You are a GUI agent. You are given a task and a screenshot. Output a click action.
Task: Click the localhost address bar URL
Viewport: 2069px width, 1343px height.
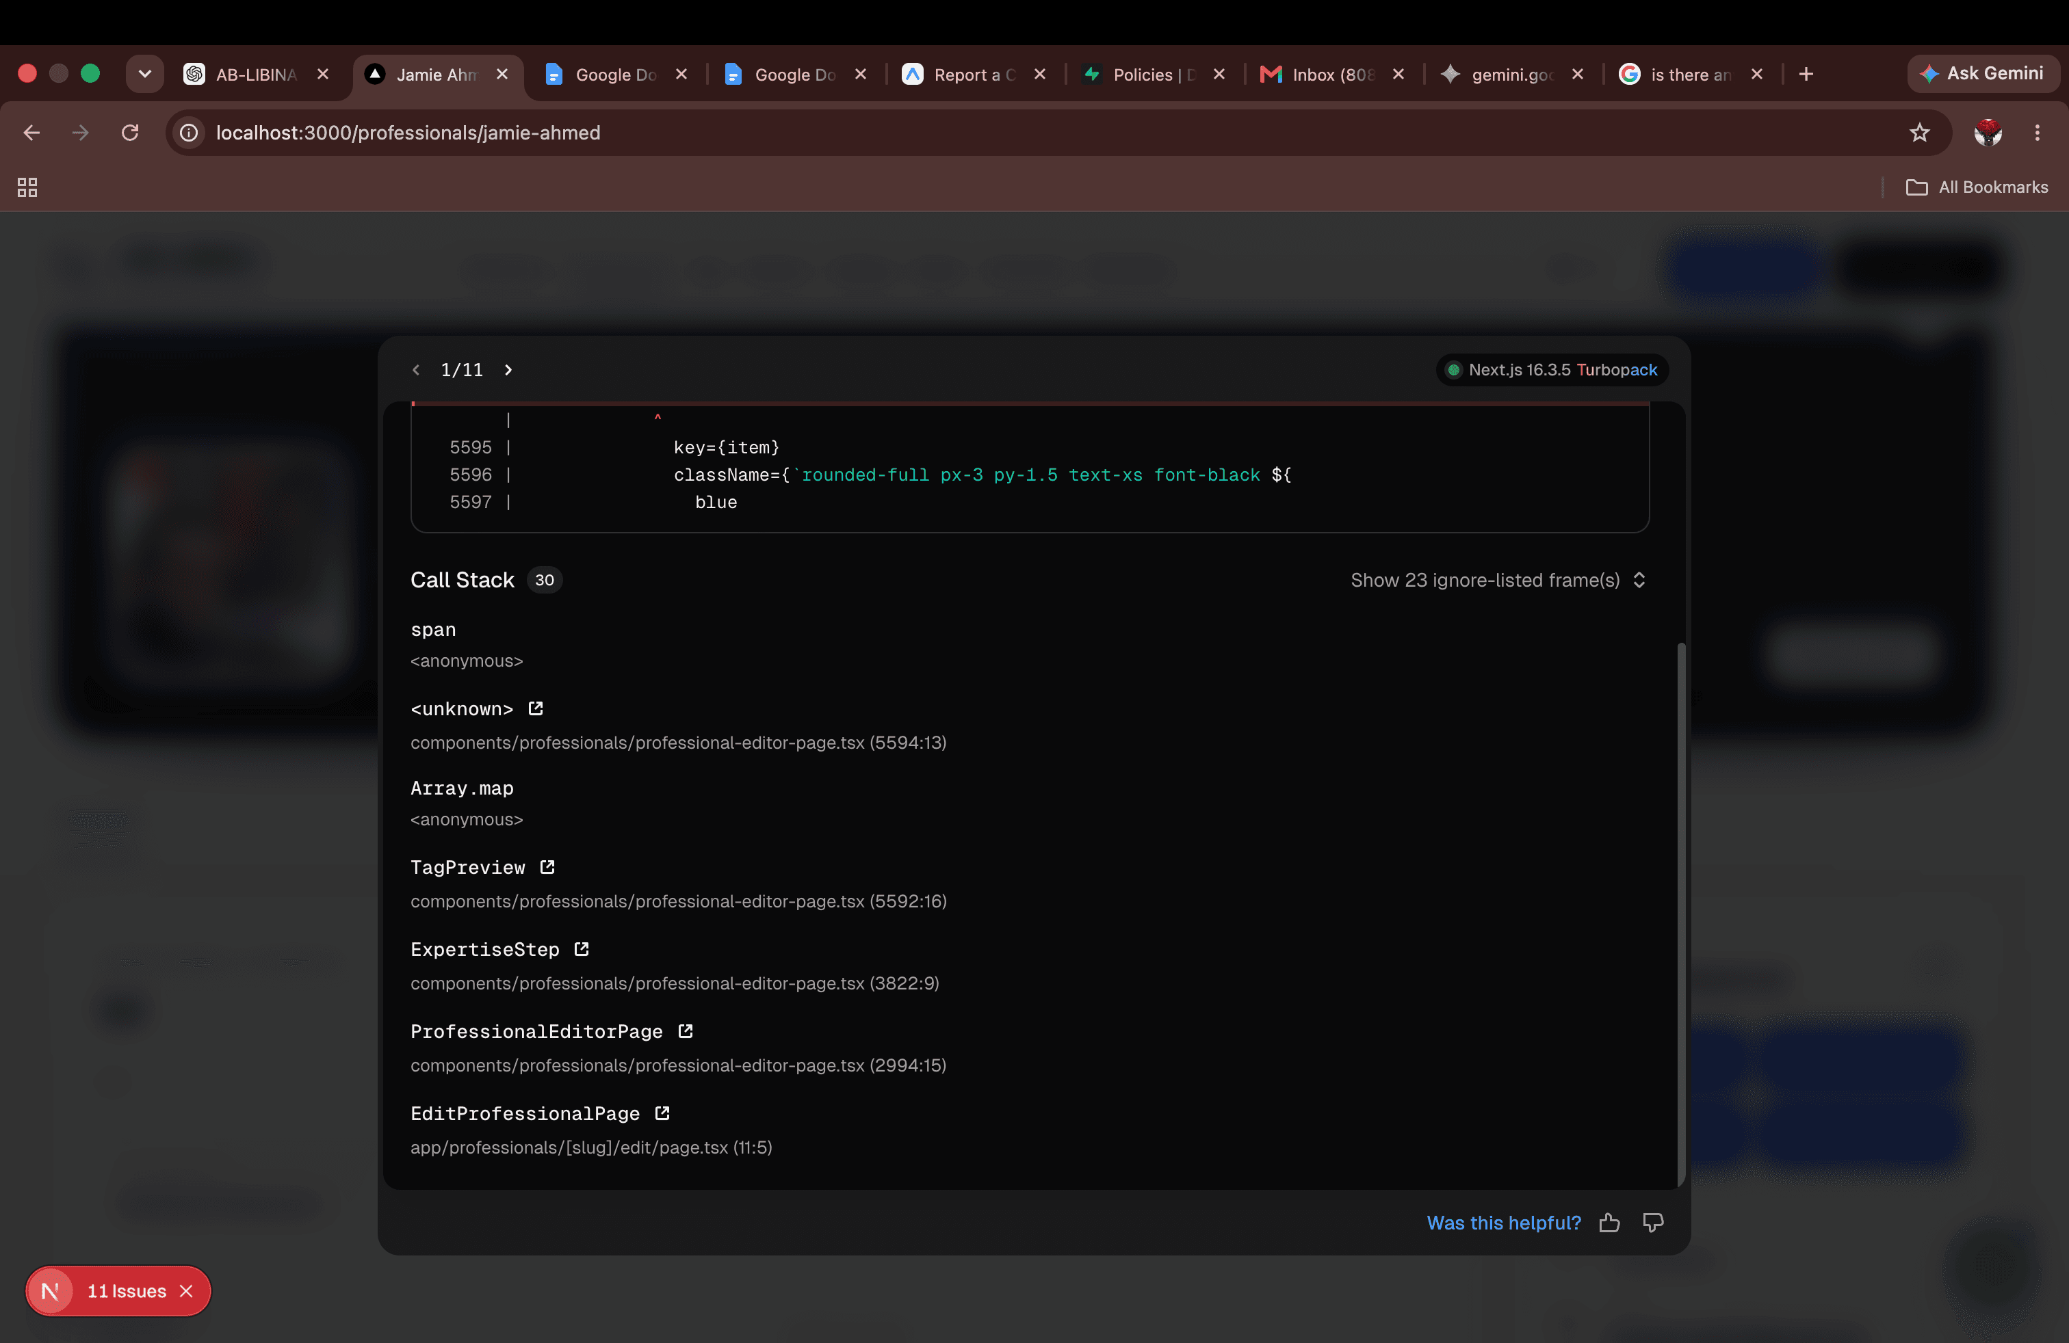[x=408, y=133]
